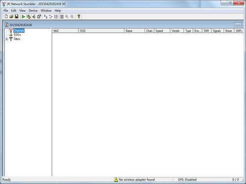This screenshot has height=184, width=246.
Task: Open help with the question mark icon
Action: pyautogui.click(x=79, y=17)
